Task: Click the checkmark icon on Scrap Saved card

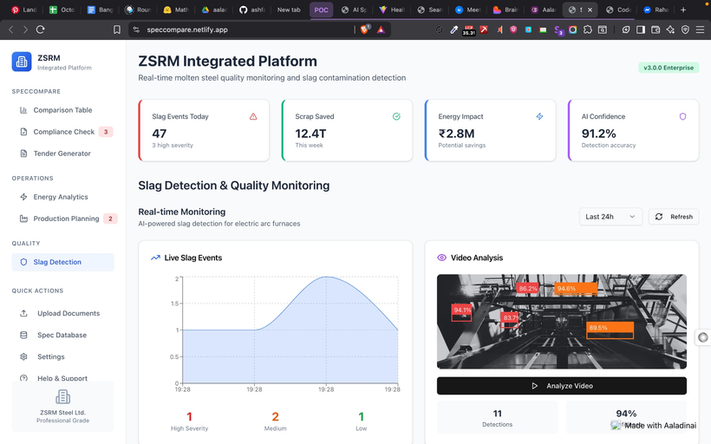Action: 396,116
